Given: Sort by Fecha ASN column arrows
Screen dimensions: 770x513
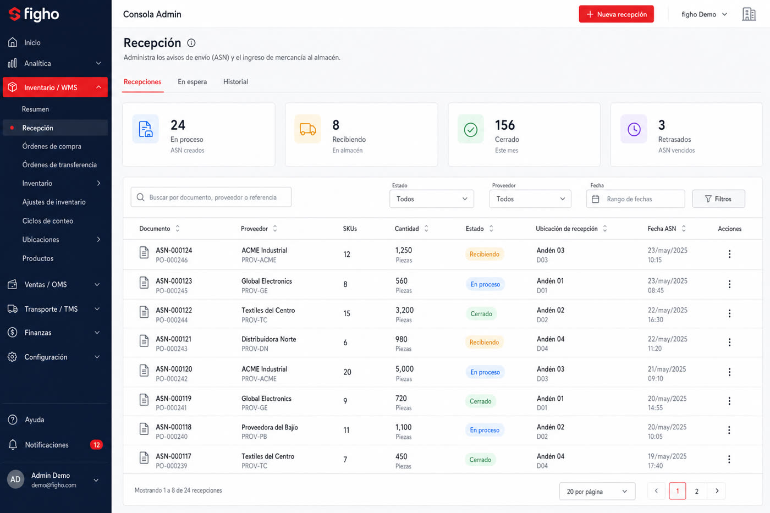Looking at the screenshot, I should (684, 229).
